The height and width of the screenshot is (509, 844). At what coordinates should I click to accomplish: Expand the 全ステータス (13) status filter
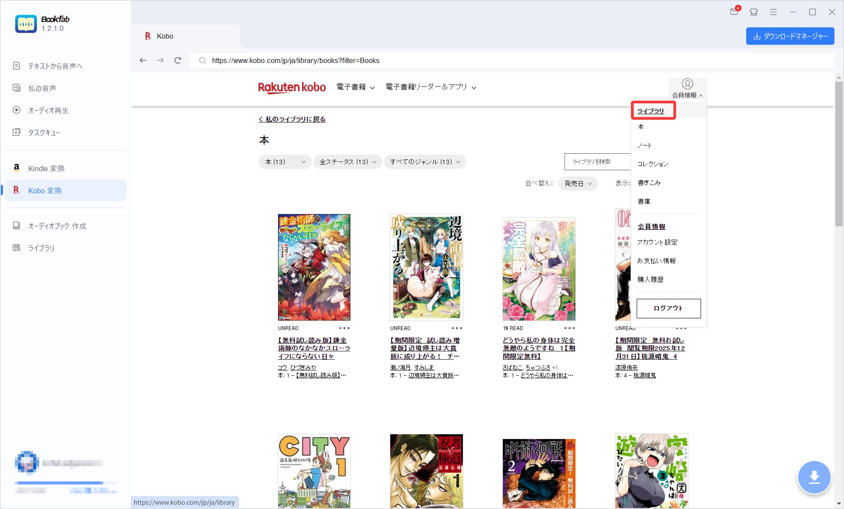[x=347, y=162]
